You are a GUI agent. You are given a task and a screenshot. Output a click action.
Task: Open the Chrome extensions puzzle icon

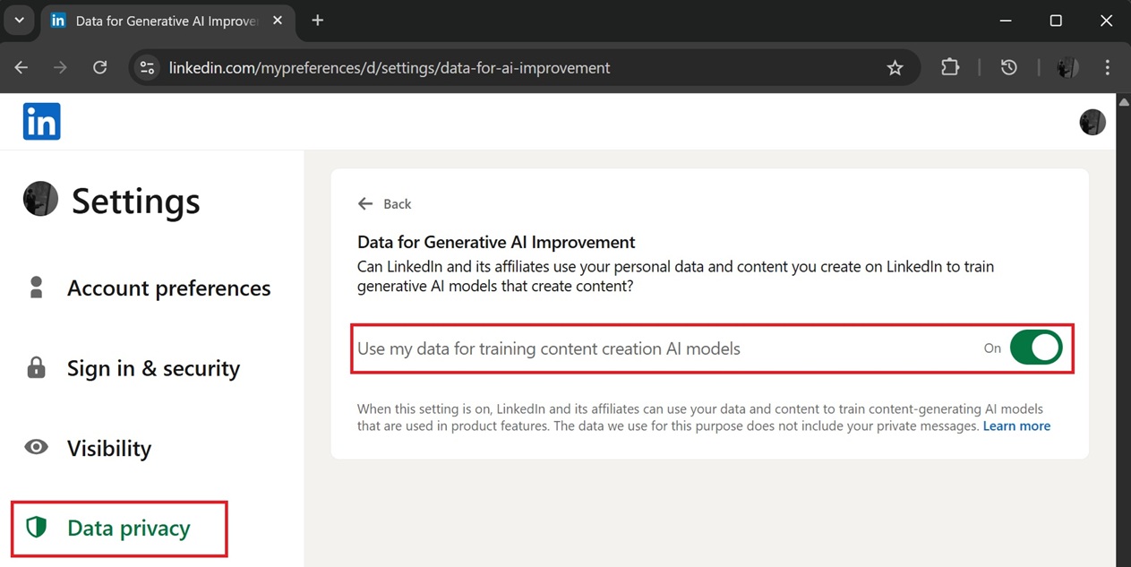click(949, 67)
